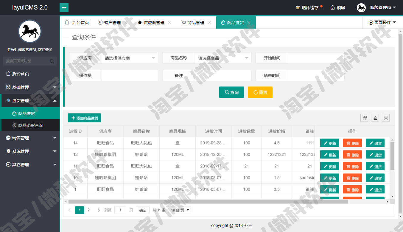Click the previous page arrow
The height and width of the screenshot is (232, 403).
70,210
